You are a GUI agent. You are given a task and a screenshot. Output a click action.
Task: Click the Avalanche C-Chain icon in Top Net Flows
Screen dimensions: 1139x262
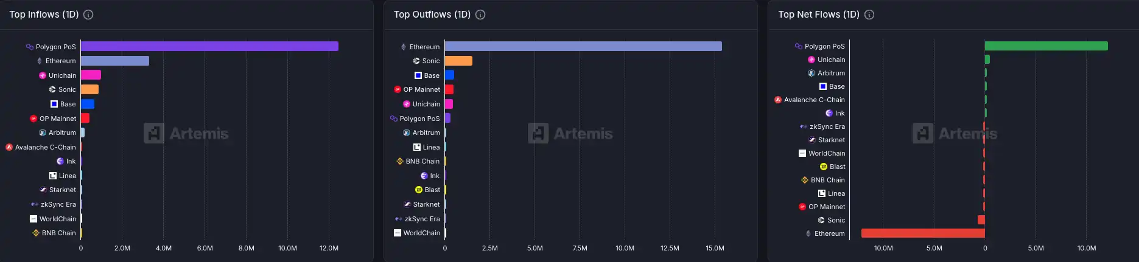coord(778,100)
